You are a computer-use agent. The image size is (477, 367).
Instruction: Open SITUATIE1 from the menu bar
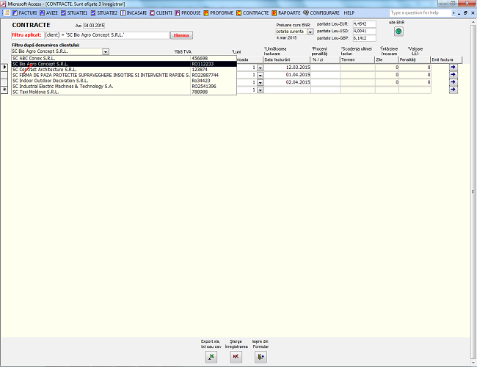74,12
